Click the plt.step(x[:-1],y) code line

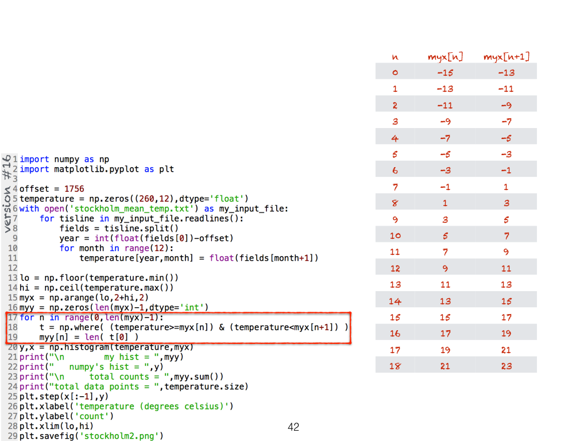pyautogui.click(x=64, y=396)
